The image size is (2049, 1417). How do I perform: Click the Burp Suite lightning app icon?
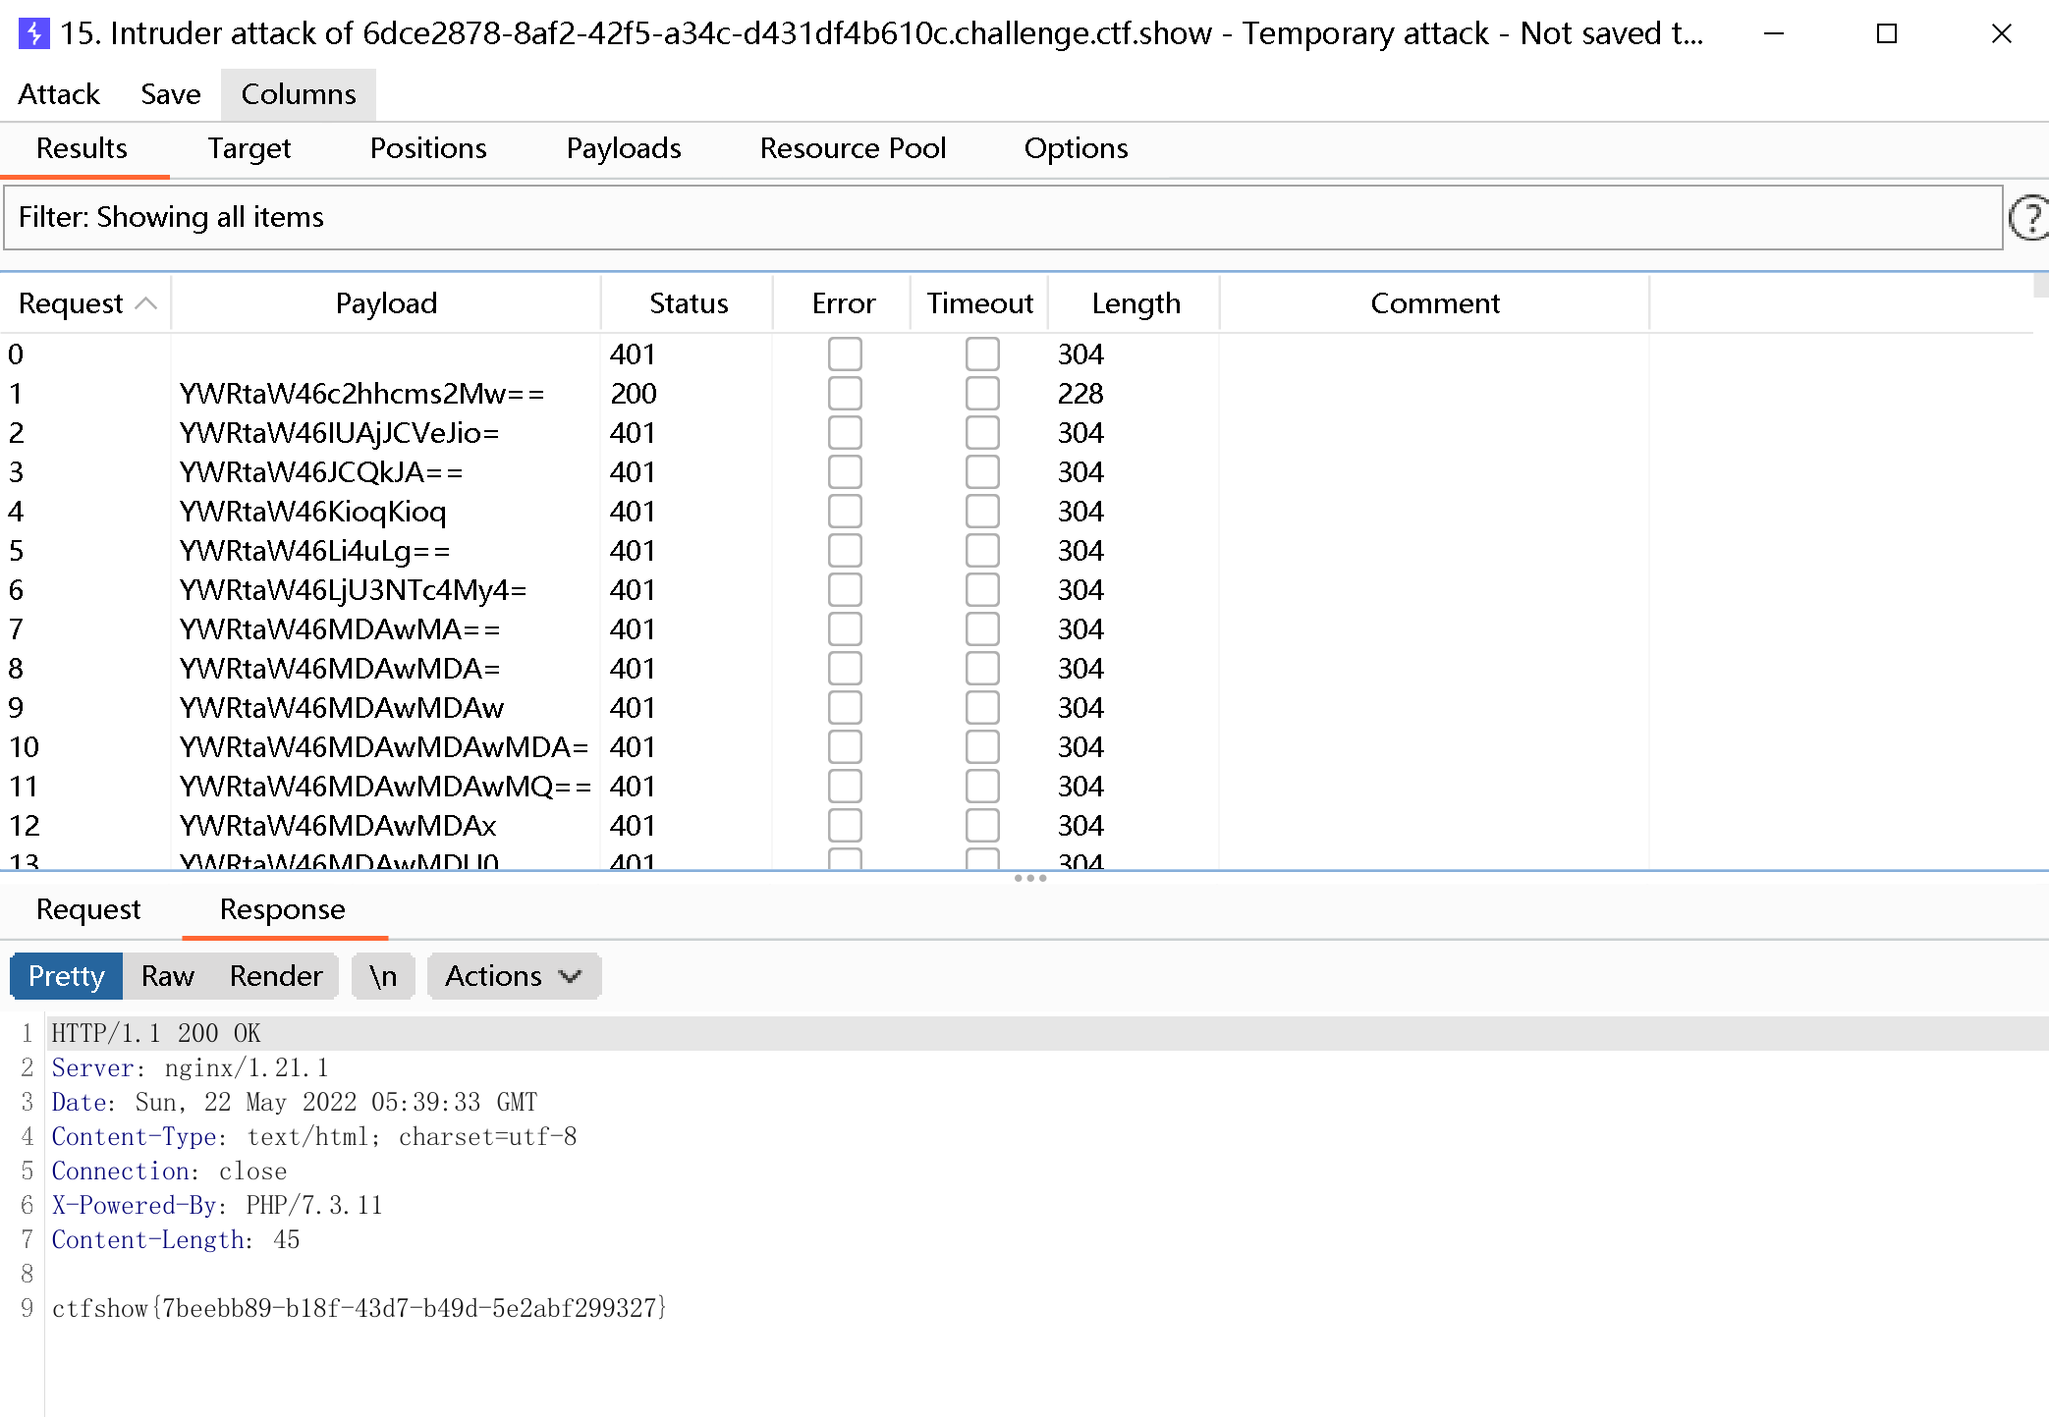click(33, 33)
